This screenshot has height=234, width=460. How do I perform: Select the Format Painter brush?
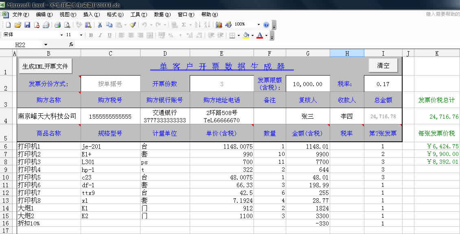[x=133, y=25]
